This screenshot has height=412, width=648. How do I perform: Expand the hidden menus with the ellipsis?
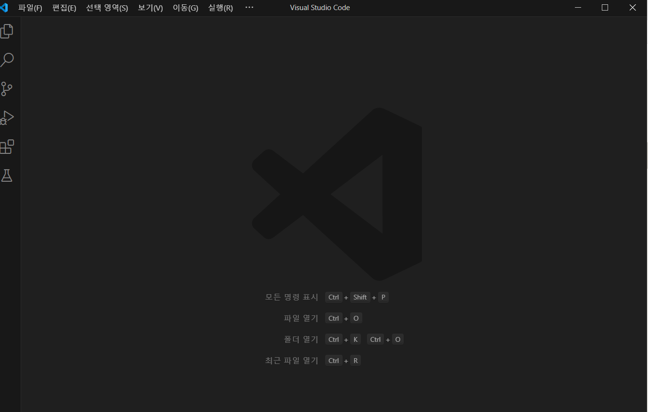[249, 8]
